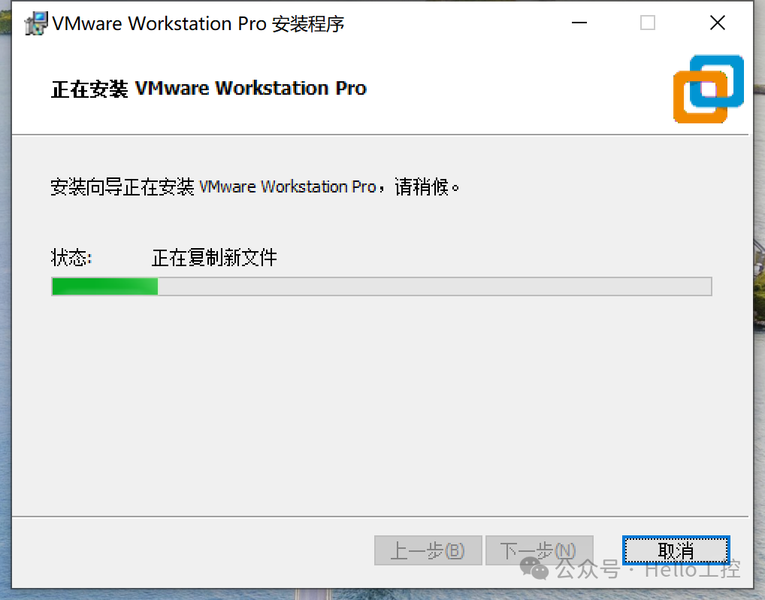Click the greyed-out maximize button

pyautogui.click(x=648, y=23)
